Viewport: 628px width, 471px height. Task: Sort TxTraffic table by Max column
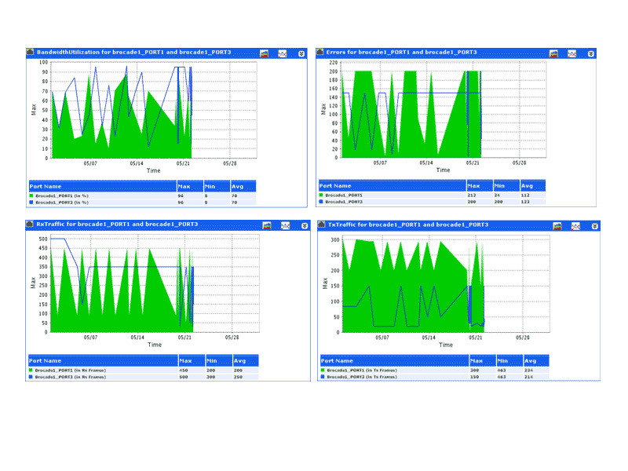click(x=483, y=360)
